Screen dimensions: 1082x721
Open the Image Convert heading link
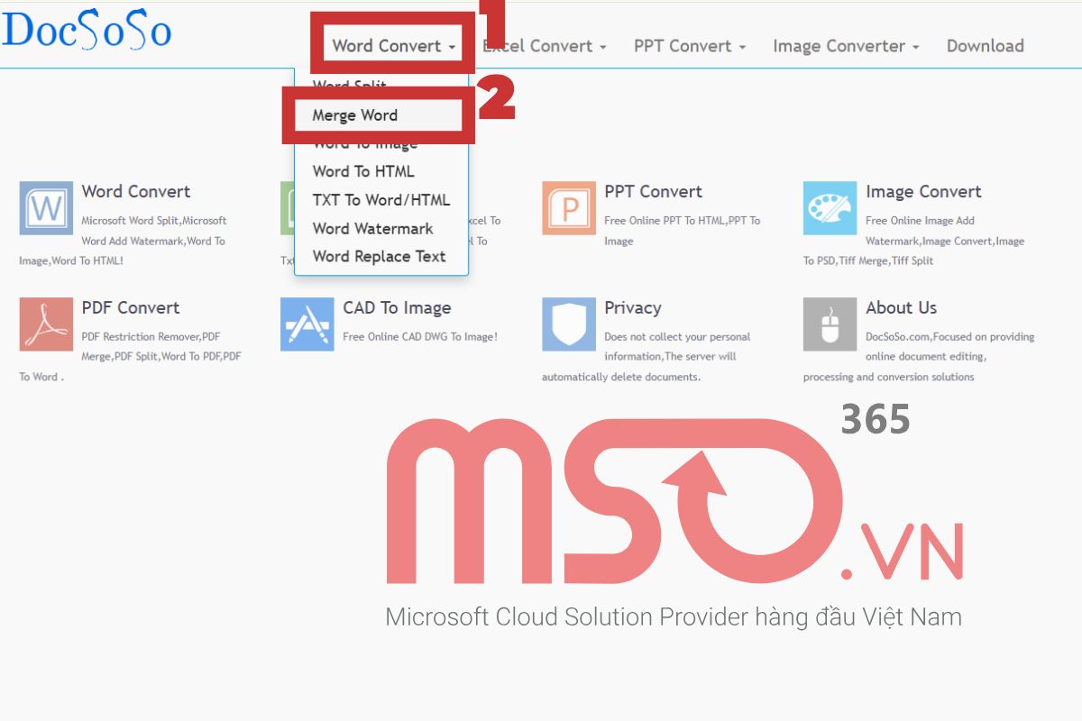(923, 192)
